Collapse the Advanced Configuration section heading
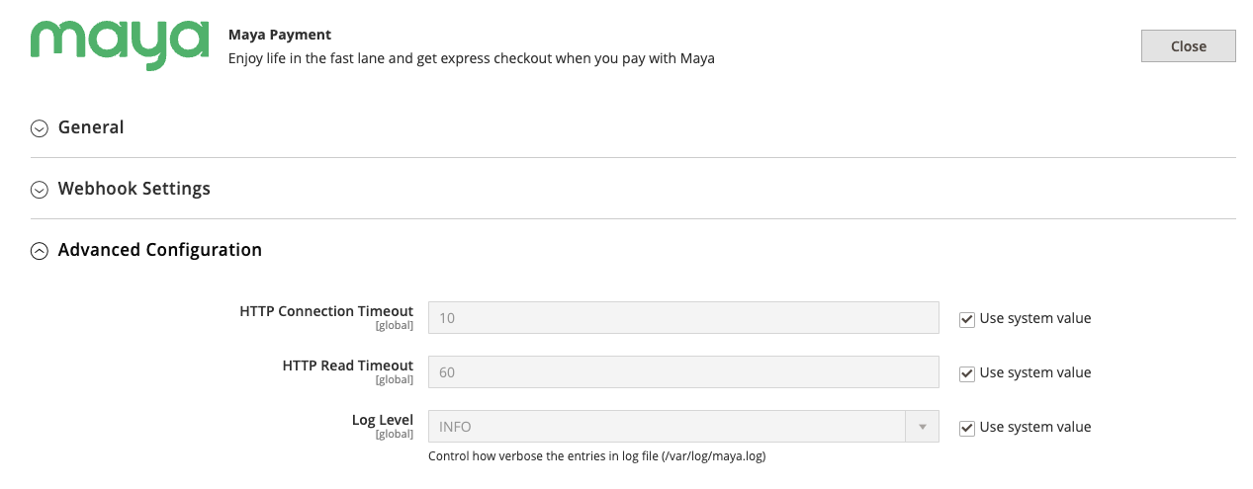This screenshot has width=1253, height=489. 160,250
